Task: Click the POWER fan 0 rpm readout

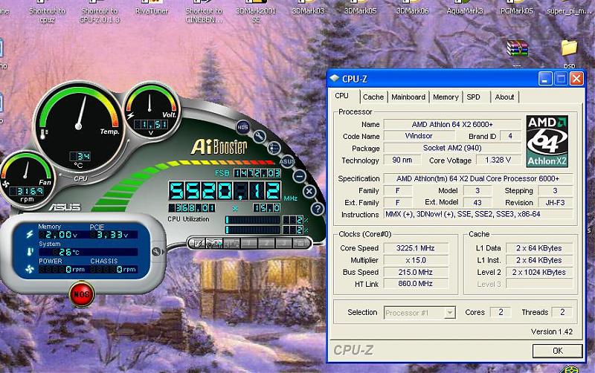Action: (62, 270)
